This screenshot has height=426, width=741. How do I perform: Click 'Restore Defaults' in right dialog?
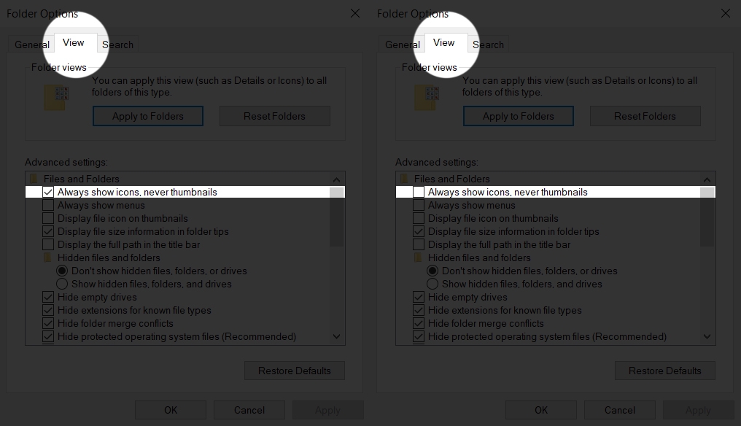click(x=665, y=371)
